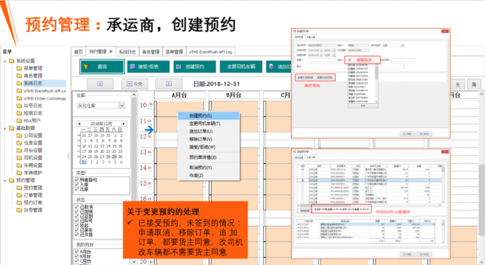The width and height of the screenshot is (485, 265).
Task: Close the 预约管理 tab with its X
Action: (x=111, y=52)
